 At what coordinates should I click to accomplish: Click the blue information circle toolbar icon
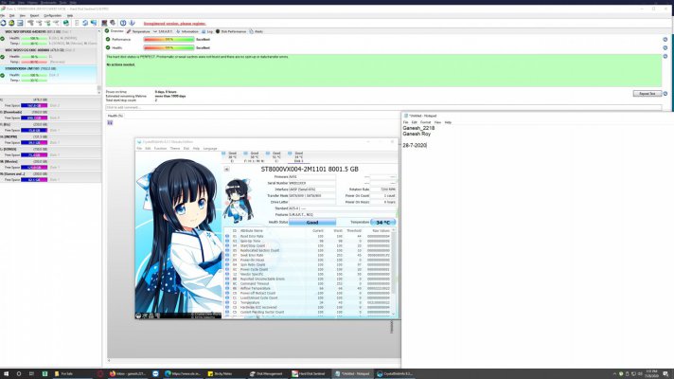click(123, 23)
